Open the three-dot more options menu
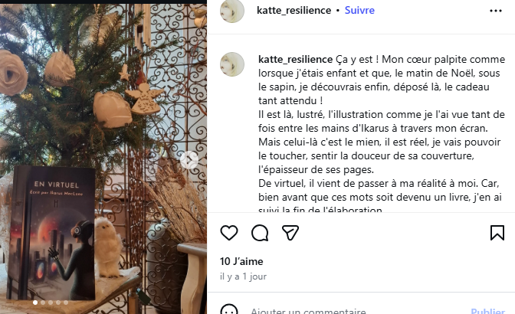This screenshot has width=515, height=314. point(496,11)
